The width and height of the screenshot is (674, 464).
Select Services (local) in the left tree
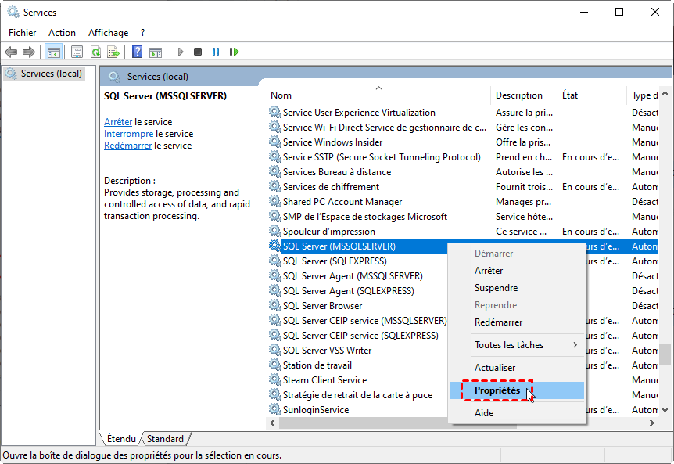[x=44, y=74]
